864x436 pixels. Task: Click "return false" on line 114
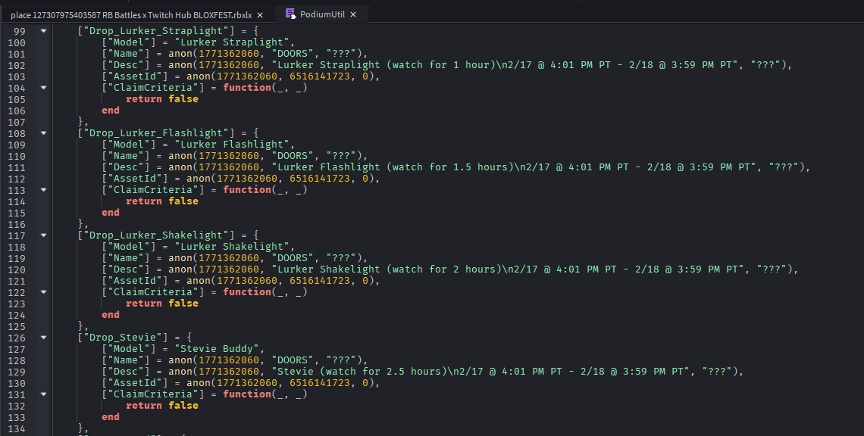162,201
